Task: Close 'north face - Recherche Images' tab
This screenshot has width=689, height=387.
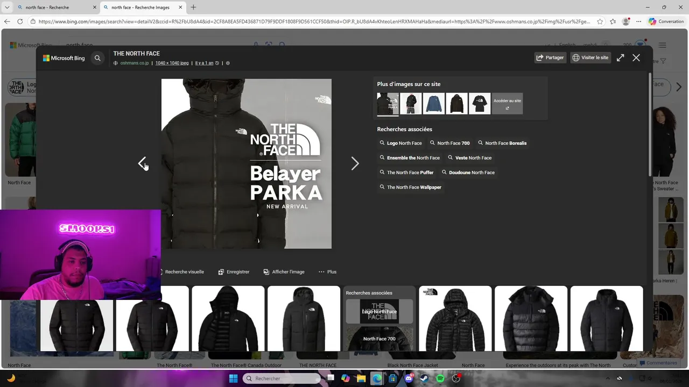Action: (180, 8)
